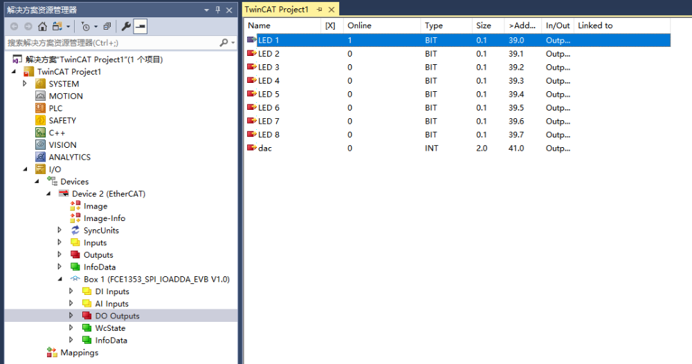Sort by the Online column header
This screenshot has width=692, height=364.
[x=382, y=26]
